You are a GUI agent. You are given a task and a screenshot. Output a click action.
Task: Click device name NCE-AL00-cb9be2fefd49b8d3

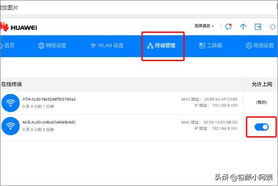click(x=49, y=122)
